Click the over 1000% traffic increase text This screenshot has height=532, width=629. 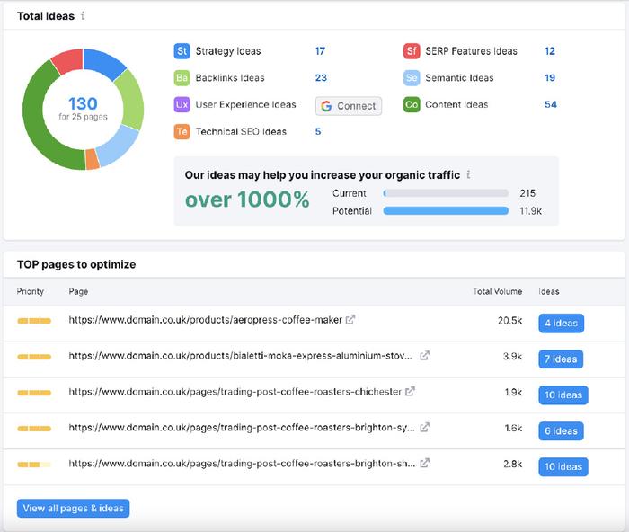(247, 199)
